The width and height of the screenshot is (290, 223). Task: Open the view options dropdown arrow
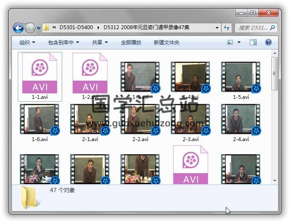click(x=239, y=42)
